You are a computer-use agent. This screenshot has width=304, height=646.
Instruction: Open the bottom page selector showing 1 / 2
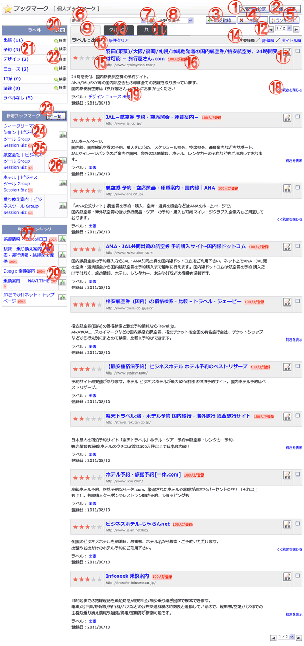286,637
